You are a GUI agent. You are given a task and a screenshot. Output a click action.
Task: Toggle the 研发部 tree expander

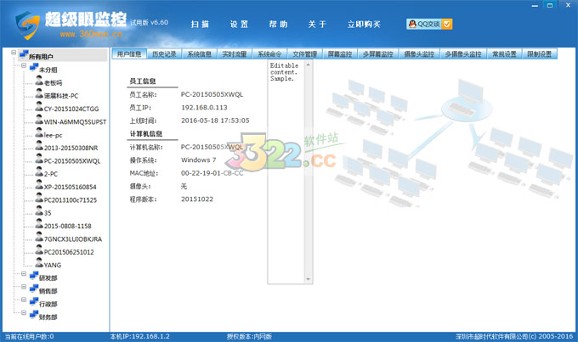[24, 274]
